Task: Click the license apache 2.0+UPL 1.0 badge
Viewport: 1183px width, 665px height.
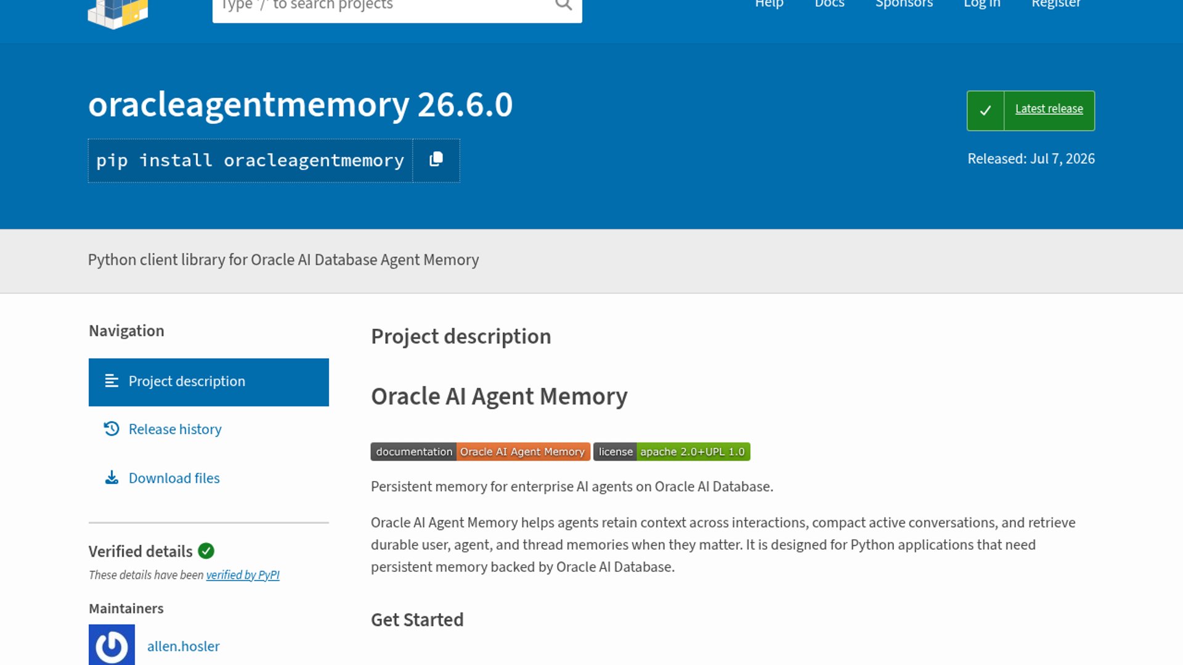Action: tap(672, 452)
